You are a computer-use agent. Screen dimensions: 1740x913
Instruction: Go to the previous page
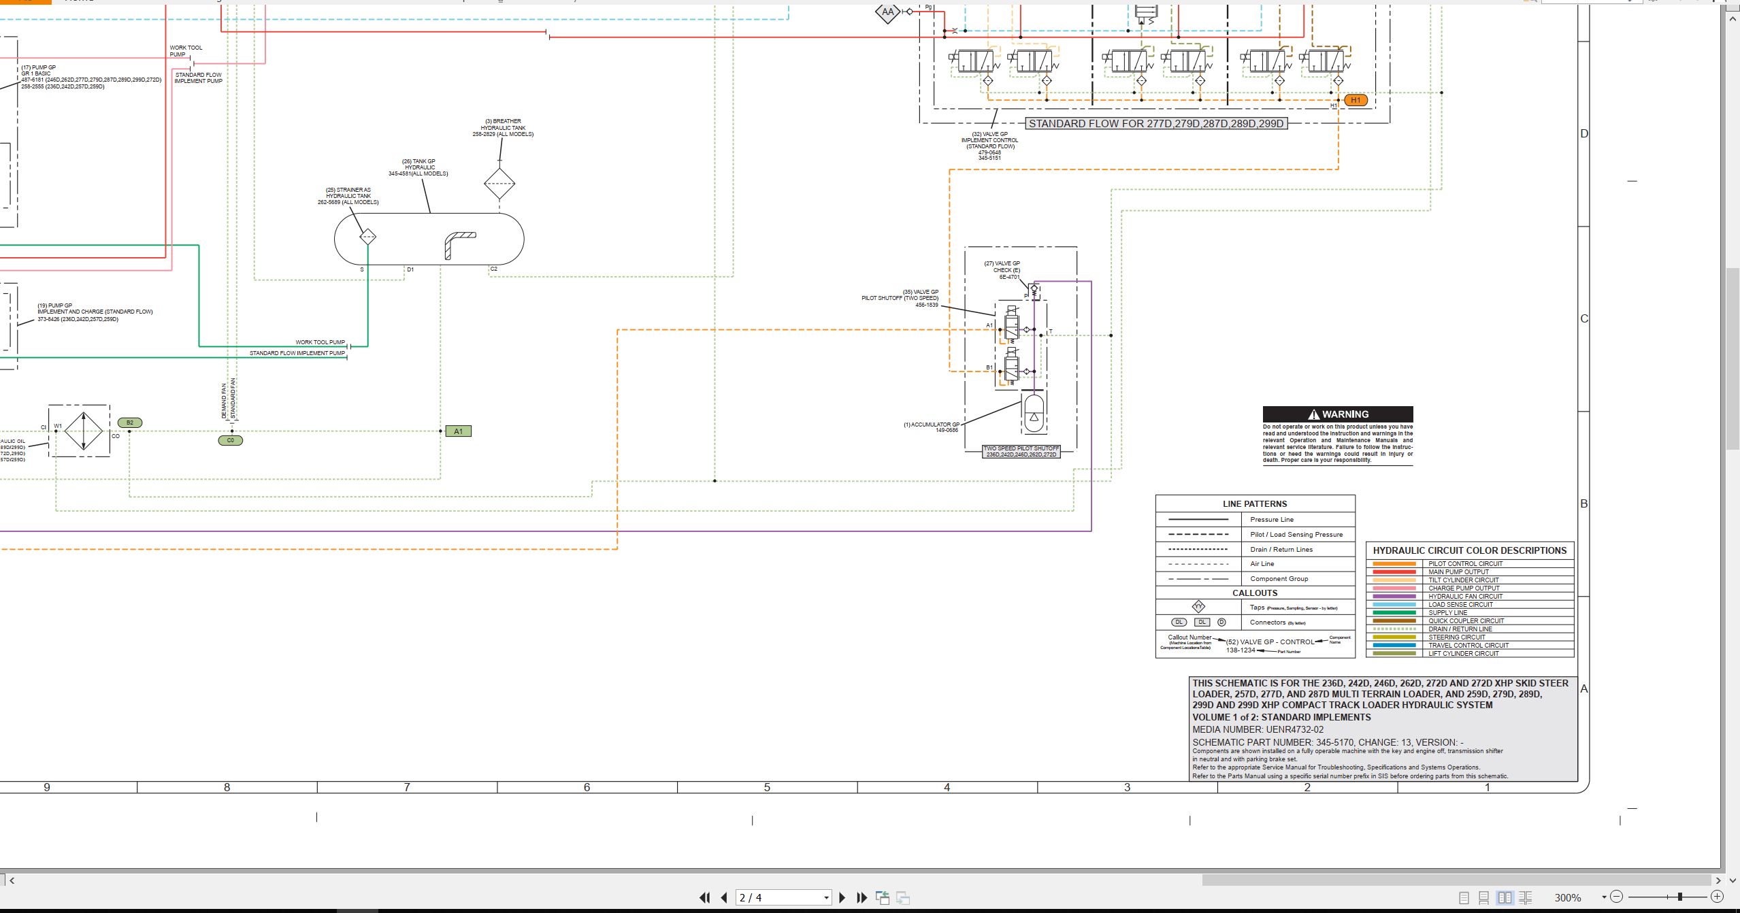tap(724, 897)
